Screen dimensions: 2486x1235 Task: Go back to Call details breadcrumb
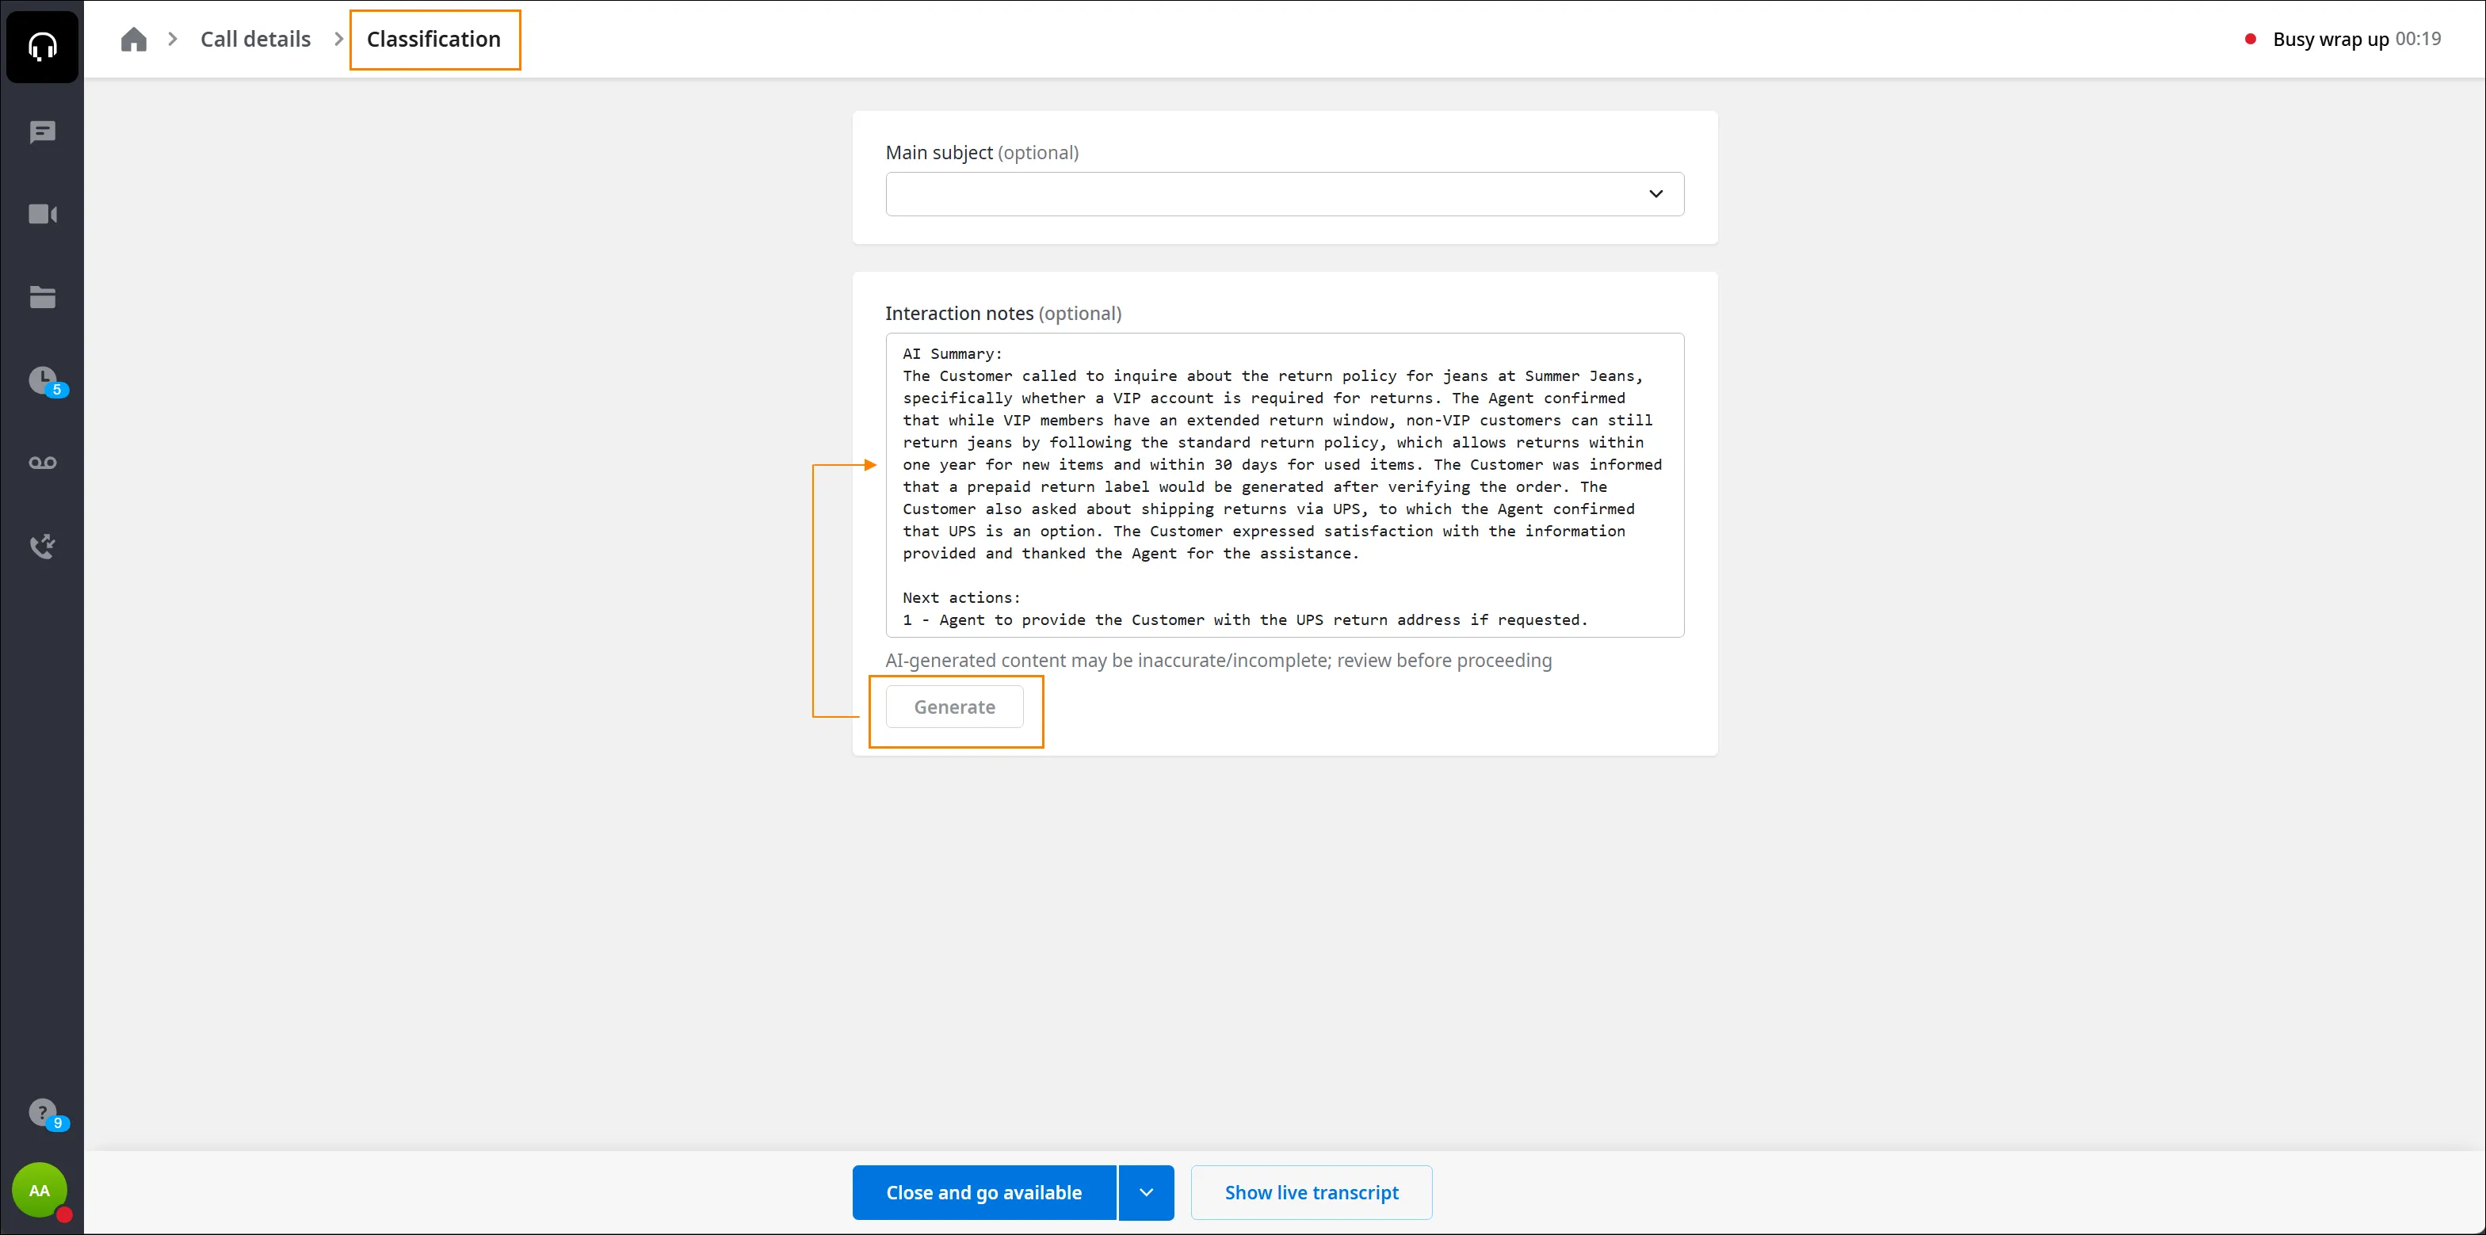(256, 40)
